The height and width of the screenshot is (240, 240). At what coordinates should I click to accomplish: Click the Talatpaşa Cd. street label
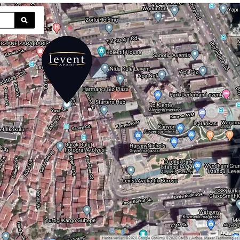(122, 40)
